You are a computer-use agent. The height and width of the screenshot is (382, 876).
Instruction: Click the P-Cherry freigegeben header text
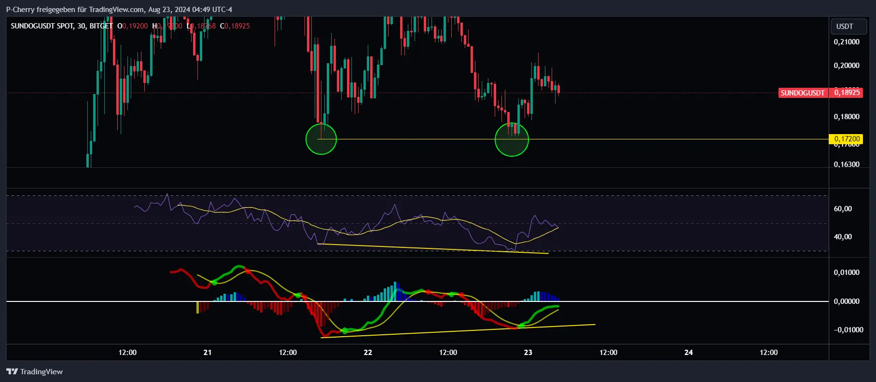(x=119, y=10)
